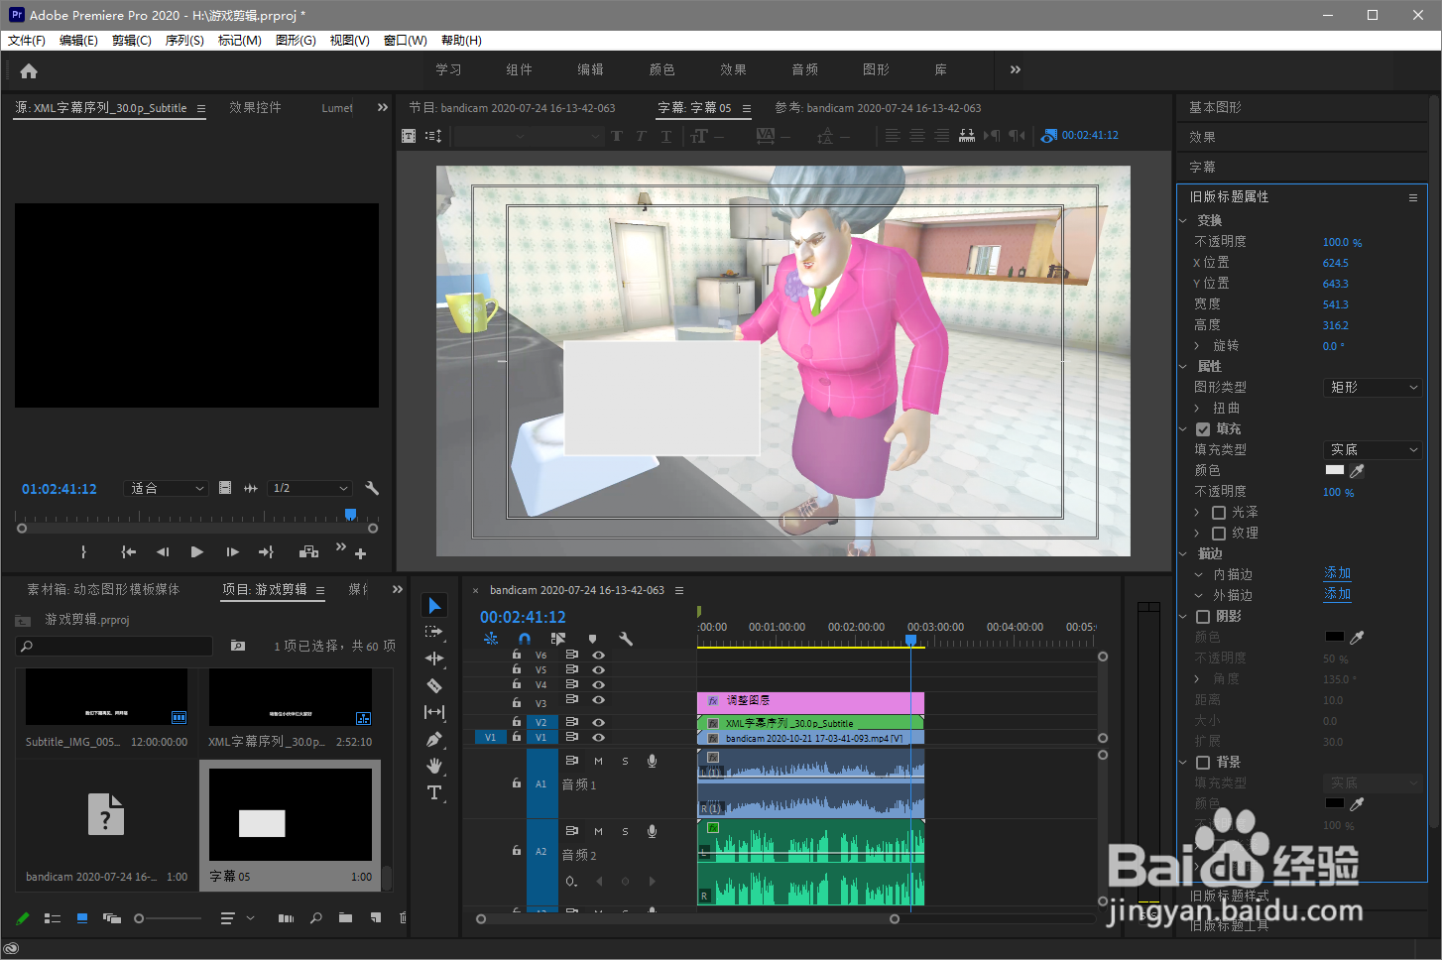The height and width of the screenshot is (960, 1442).
Task: Mute audio track A1 with M
Action: pos(598,761)
